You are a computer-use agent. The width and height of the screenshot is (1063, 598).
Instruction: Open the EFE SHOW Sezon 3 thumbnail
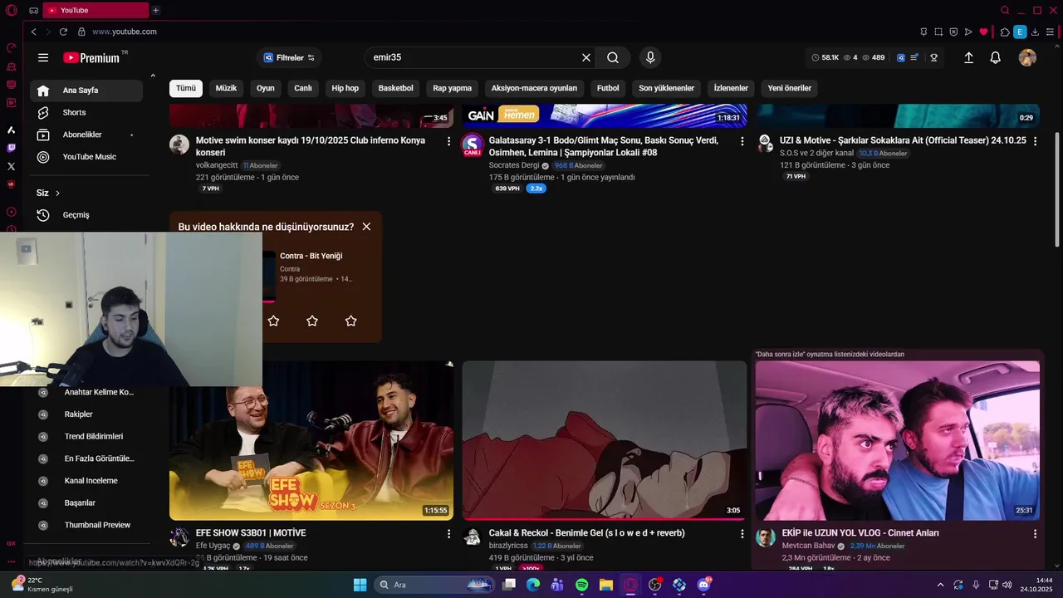tap(311, 440)
